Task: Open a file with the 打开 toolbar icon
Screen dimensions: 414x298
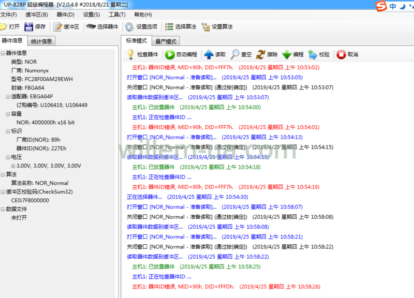Action: click(x=3, y=27)
